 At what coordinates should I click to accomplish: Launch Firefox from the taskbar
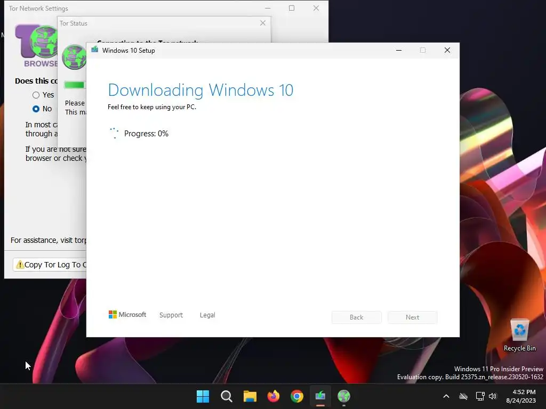point(274,396)
